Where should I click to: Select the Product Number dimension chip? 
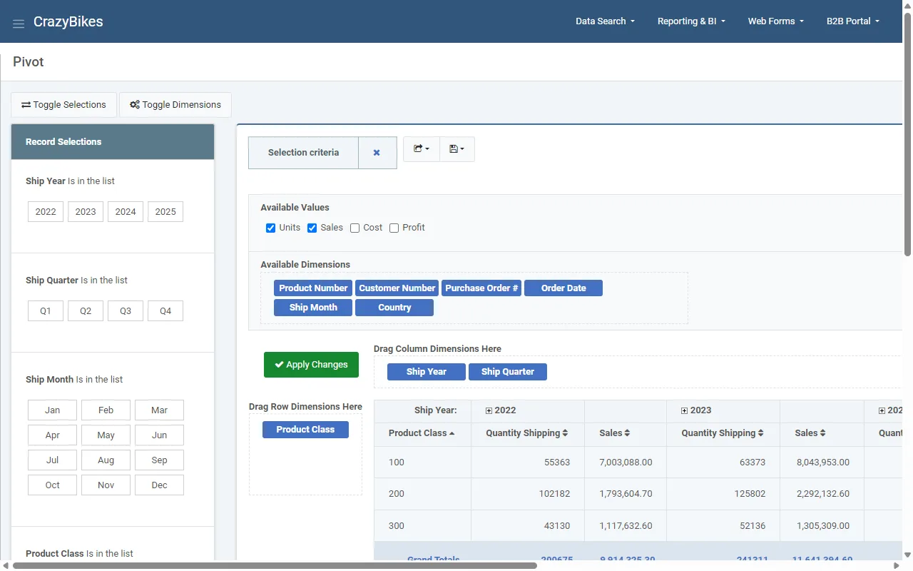[313, 288]
